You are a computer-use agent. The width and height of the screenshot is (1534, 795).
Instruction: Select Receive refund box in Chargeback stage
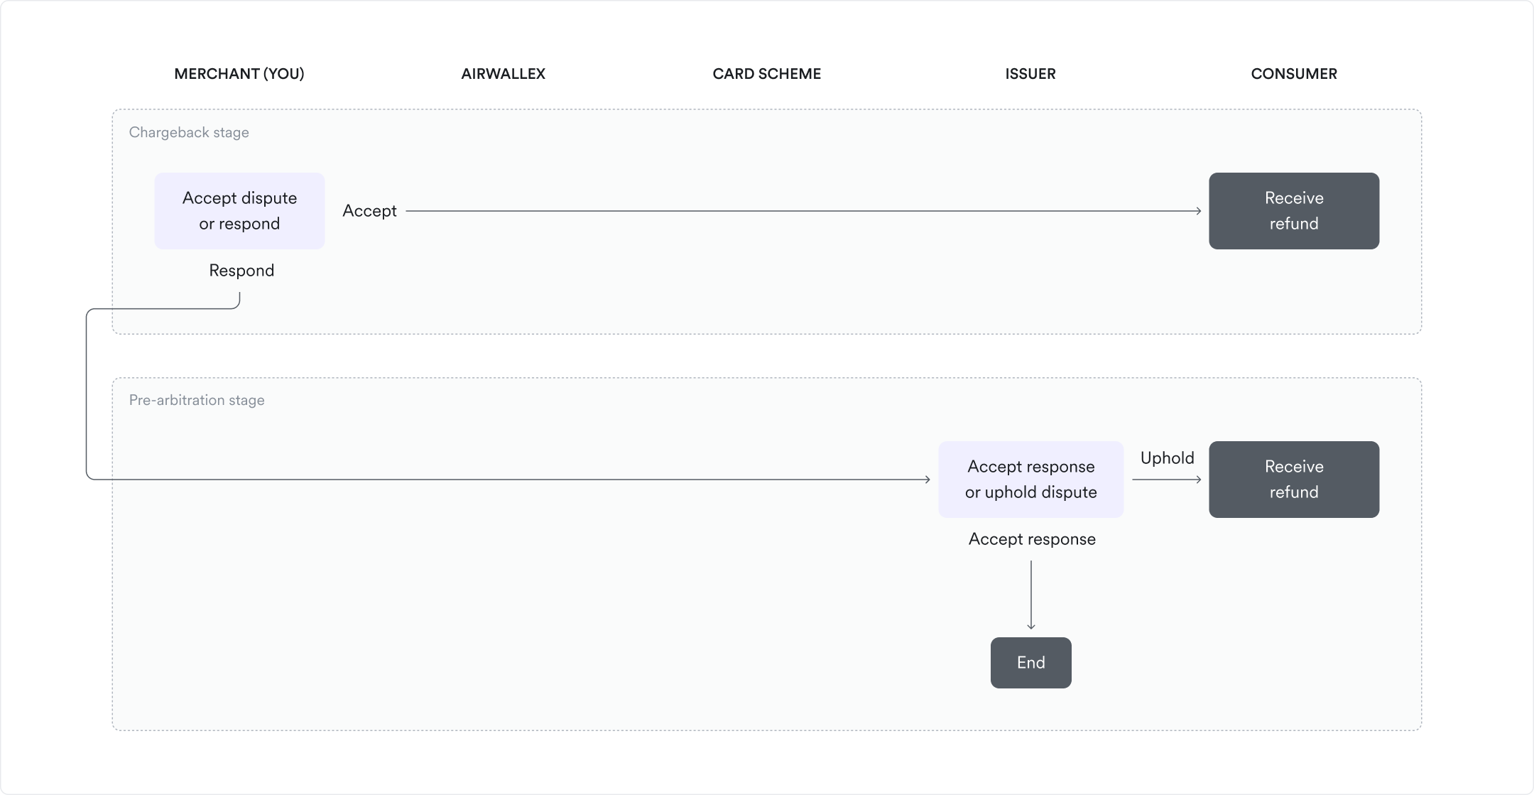(1293, 211)
